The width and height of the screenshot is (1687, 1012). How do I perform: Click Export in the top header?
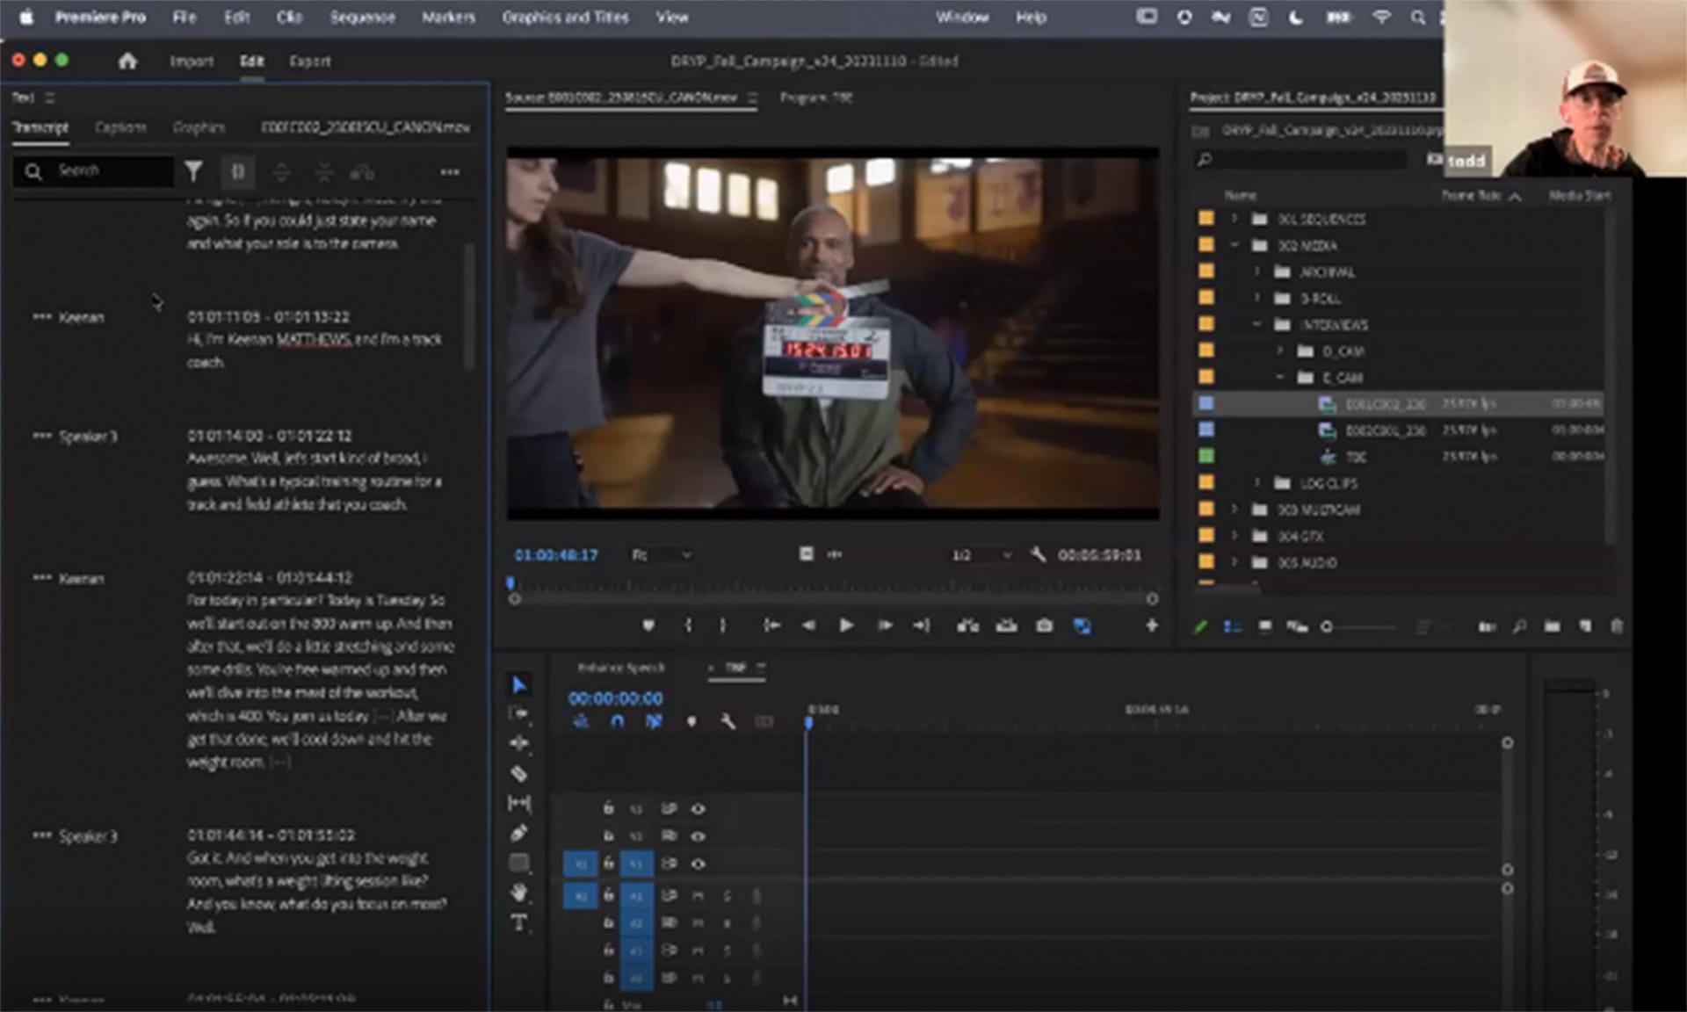pos(309,61)
